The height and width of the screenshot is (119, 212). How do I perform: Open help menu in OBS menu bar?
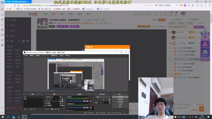[68, 56]
